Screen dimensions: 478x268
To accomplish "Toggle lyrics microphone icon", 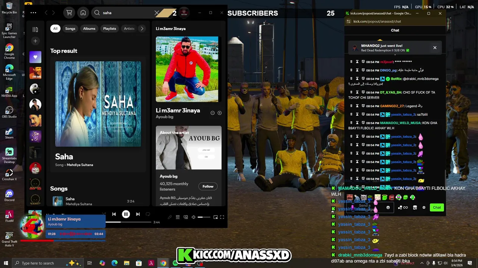I will [x=170, y=217].
